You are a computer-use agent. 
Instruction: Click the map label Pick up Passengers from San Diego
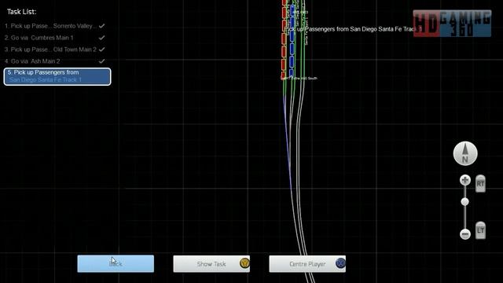353,29
